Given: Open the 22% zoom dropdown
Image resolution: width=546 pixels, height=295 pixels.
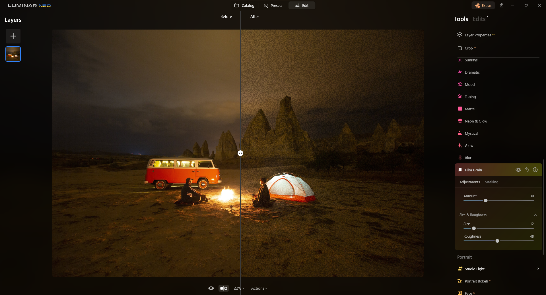Looking at the screenshot, I should (x=239, y=288).
